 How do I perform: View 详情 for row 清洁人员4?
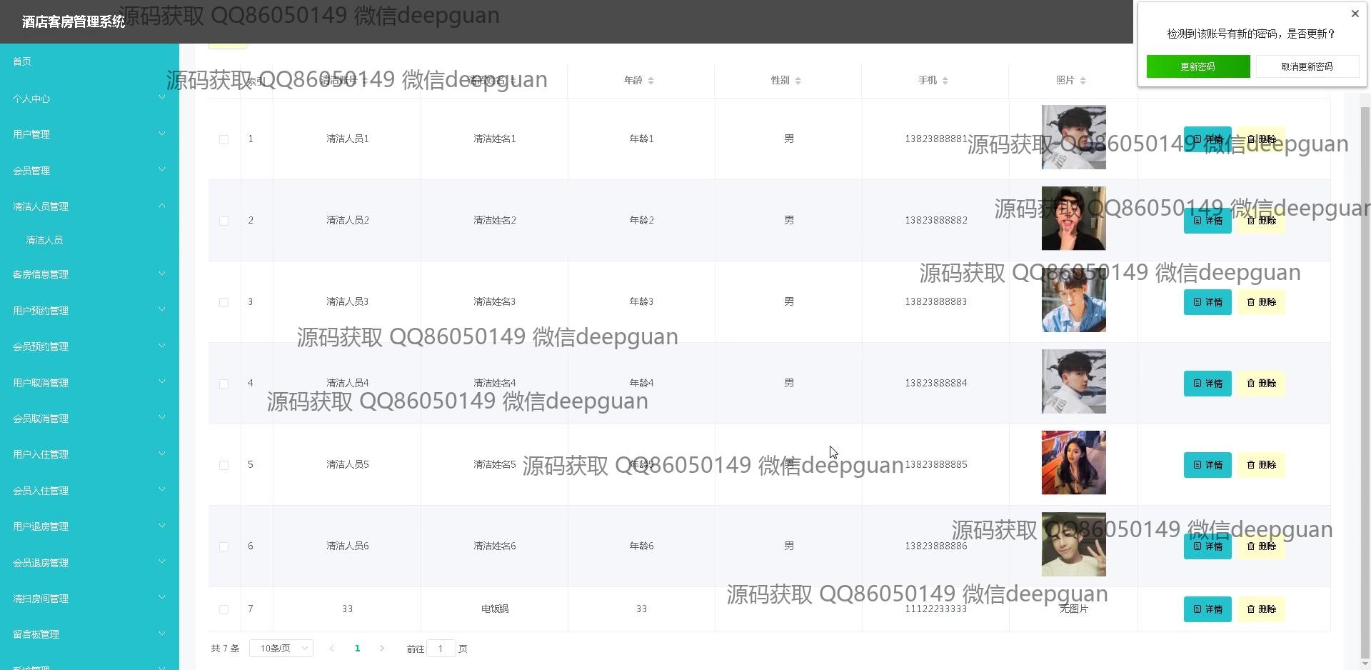[x=1207, y=384]
